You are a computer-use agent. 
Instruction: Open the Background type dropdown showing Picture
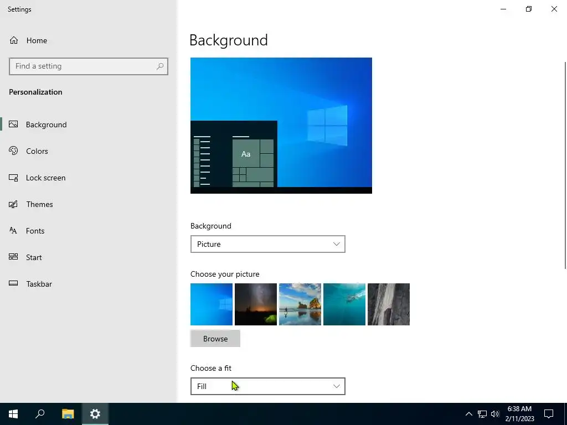click(267, 244)
